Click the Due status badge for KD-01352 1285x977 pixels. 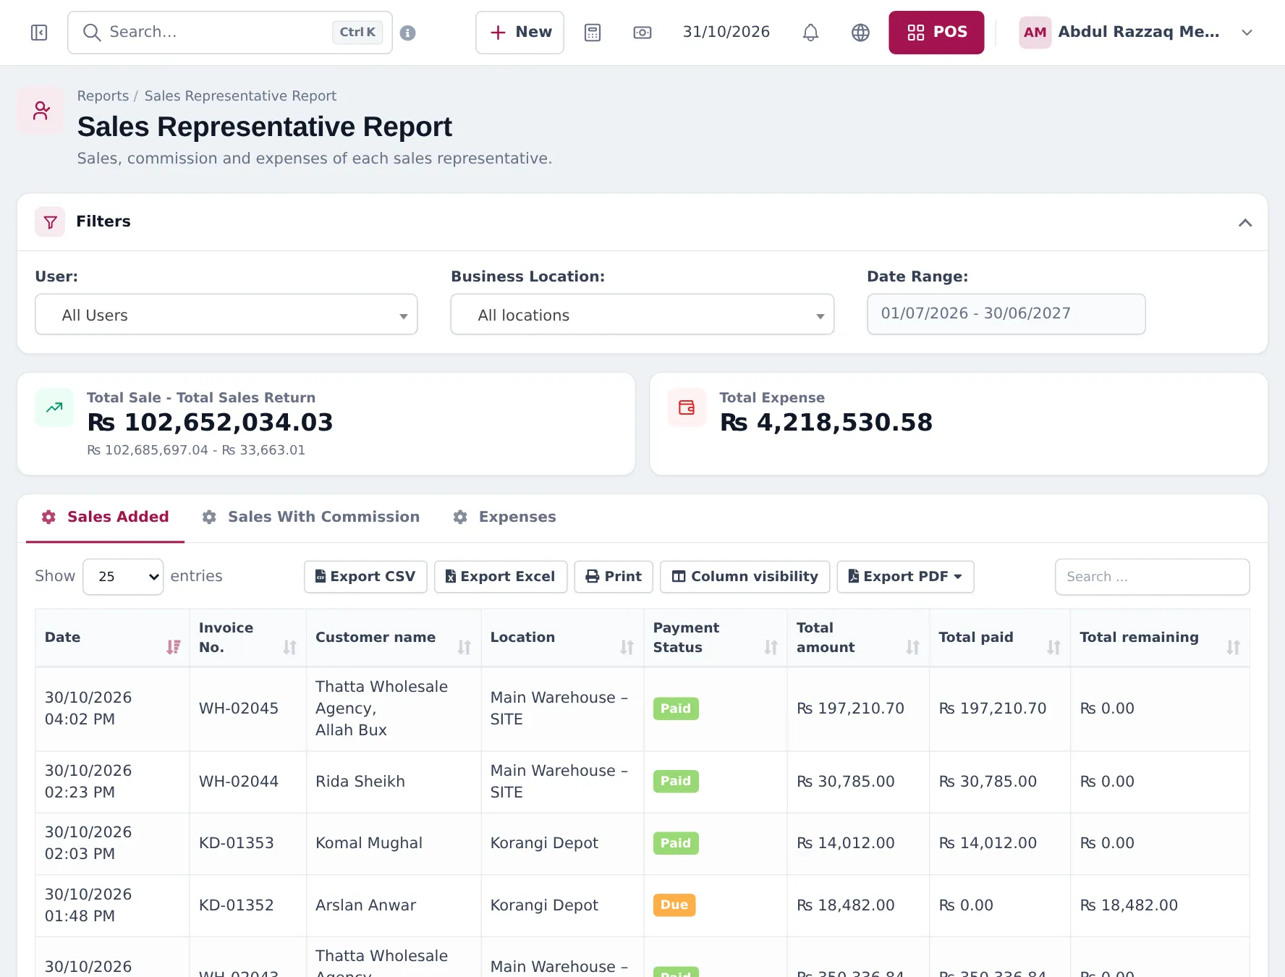674,905
